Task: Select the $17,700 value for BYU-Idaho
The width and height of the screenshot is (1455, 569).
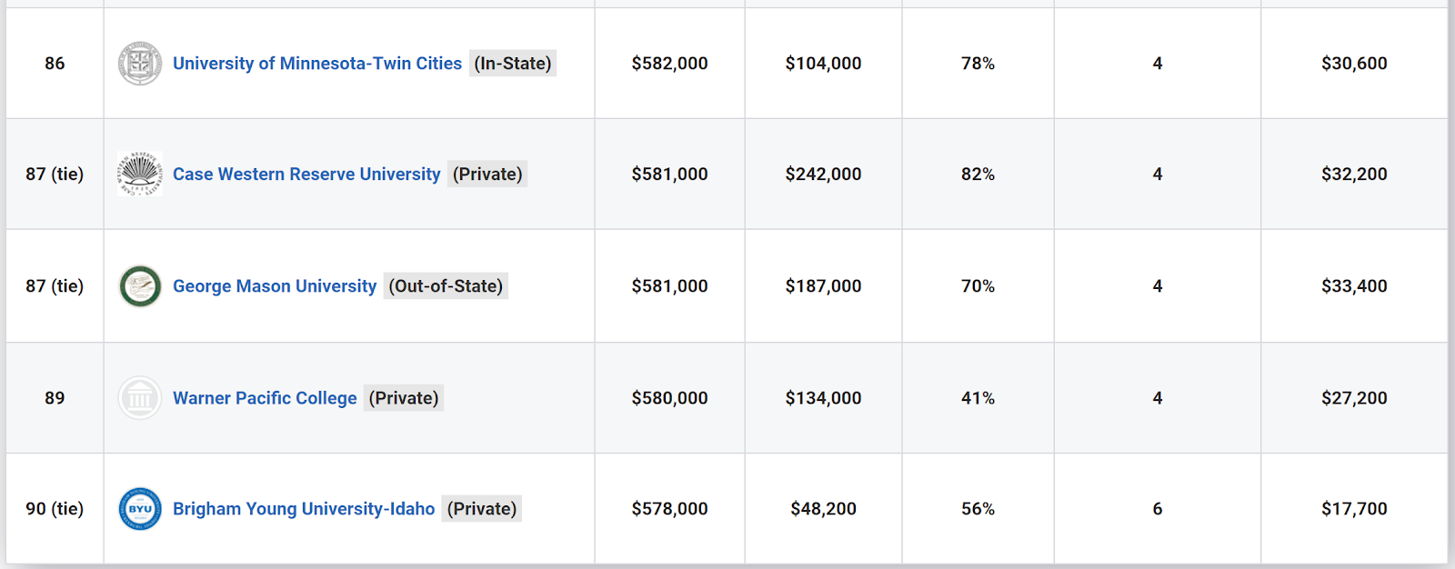Action: 1354,509
